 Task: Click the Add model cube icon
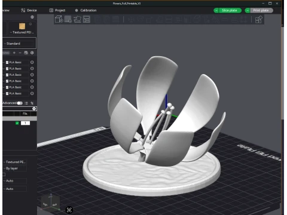coord(59,19)
